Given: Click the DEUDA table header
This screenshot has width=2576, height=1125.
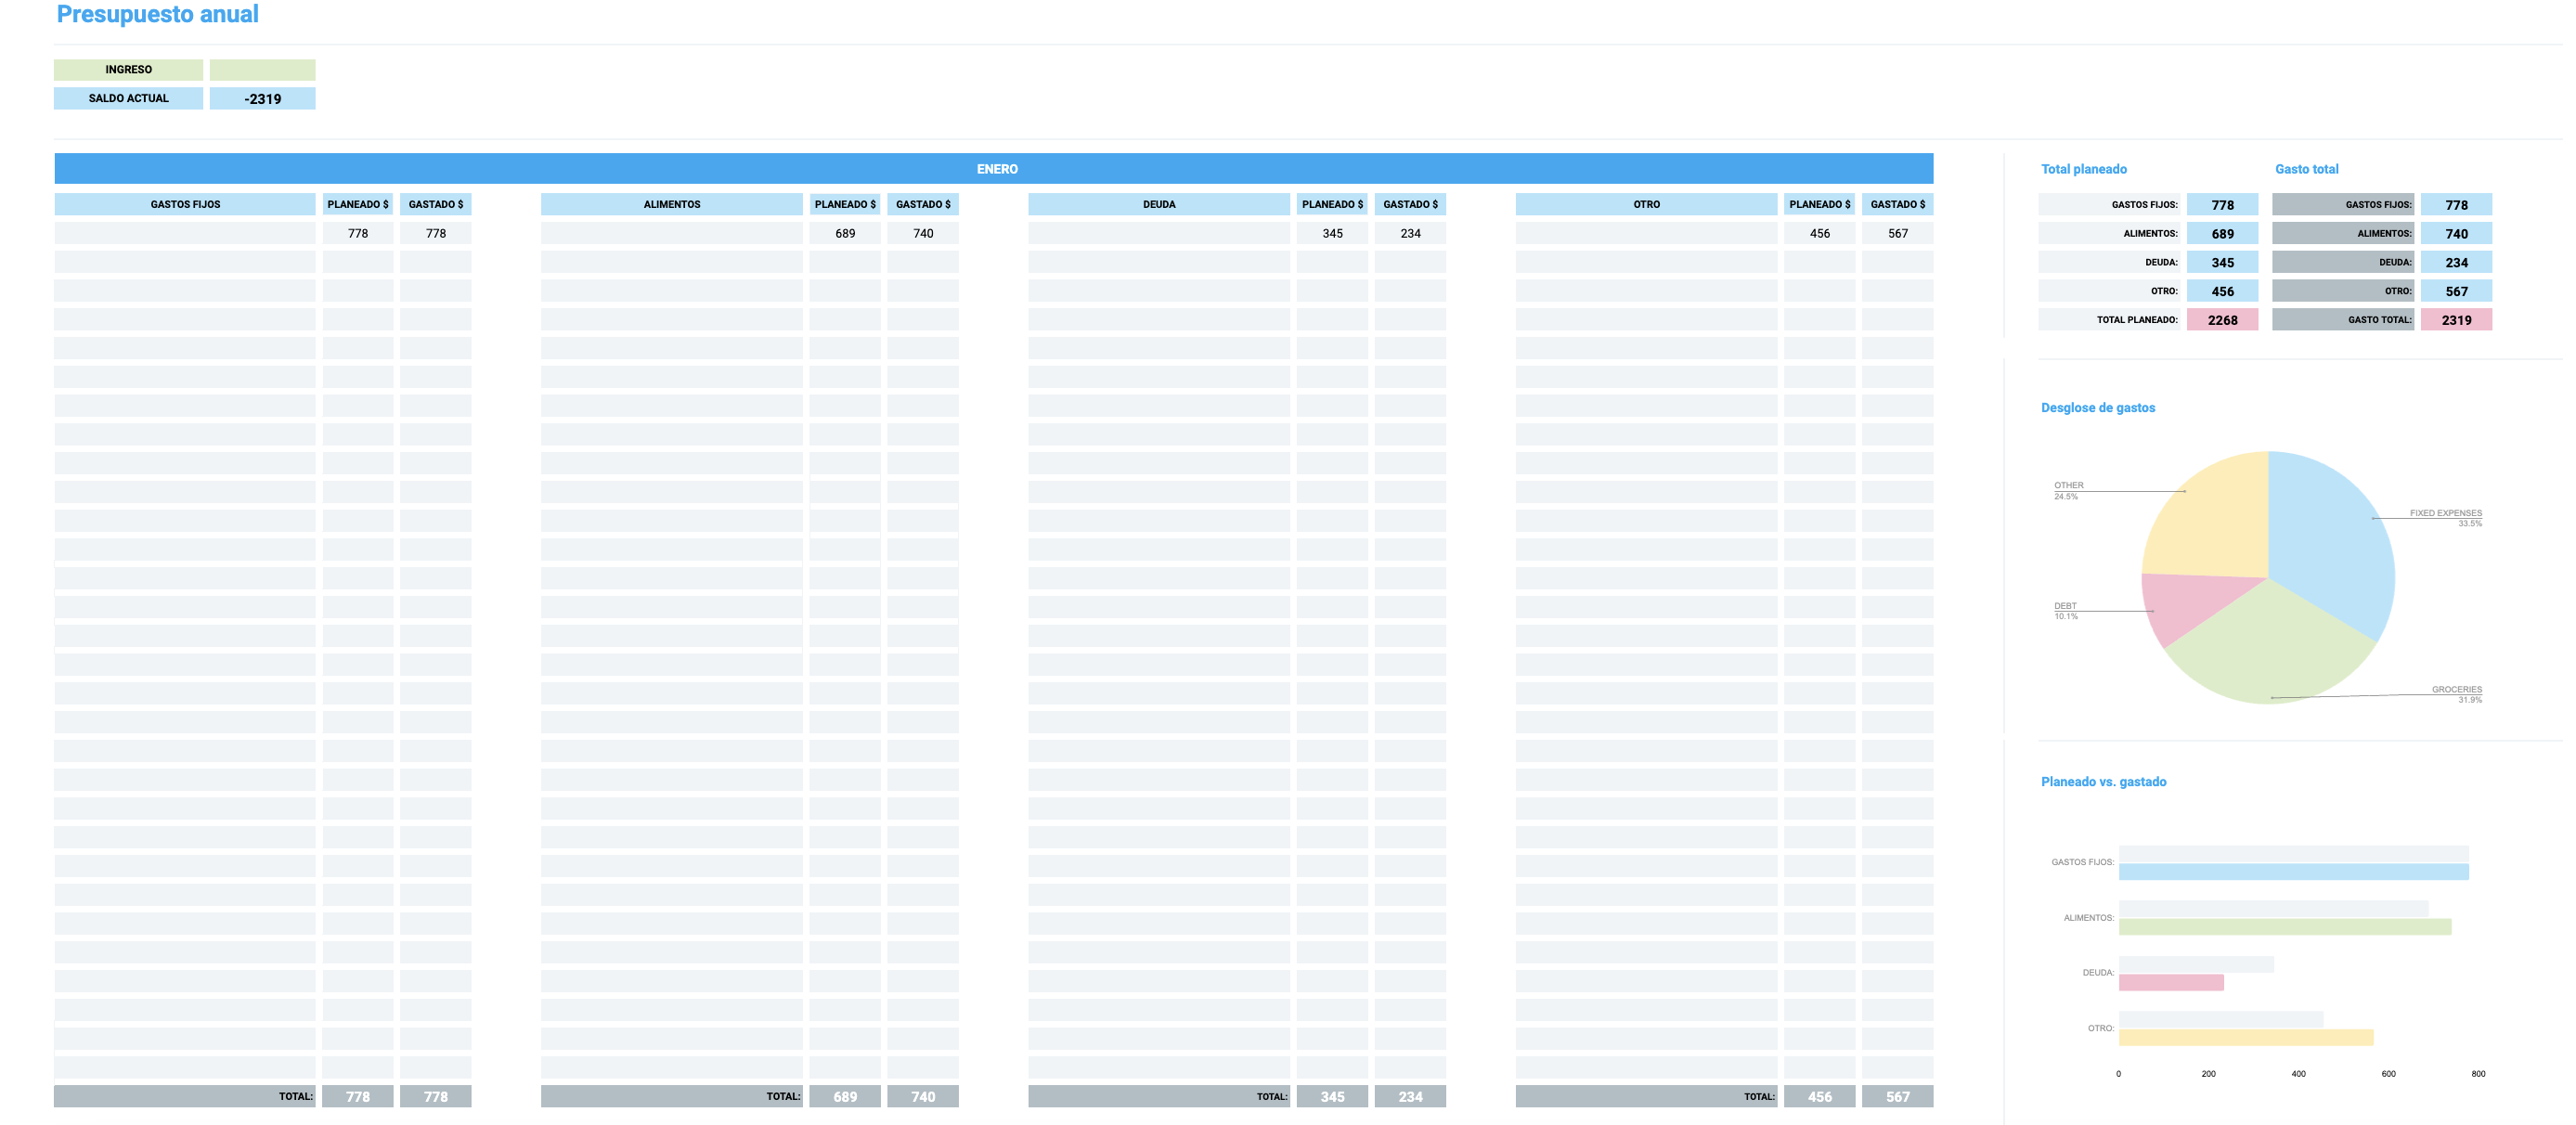Looking at the screenshot, I should point(1159,204).
